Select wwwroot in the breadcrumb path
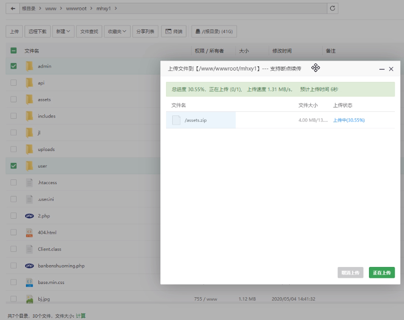The height and width of the screenshot is (320, 404). coord(76,9)
